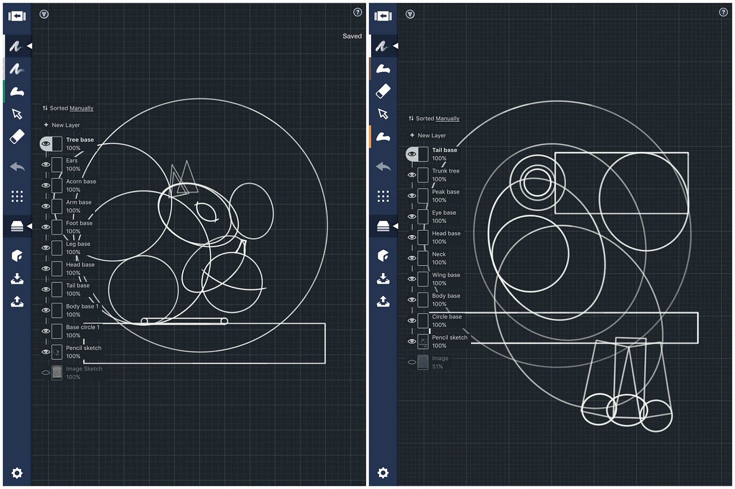This screenshot has height=489, width=735.
Task: Pick the eraser tool in right screenshot
Action: tap(383, 91)
